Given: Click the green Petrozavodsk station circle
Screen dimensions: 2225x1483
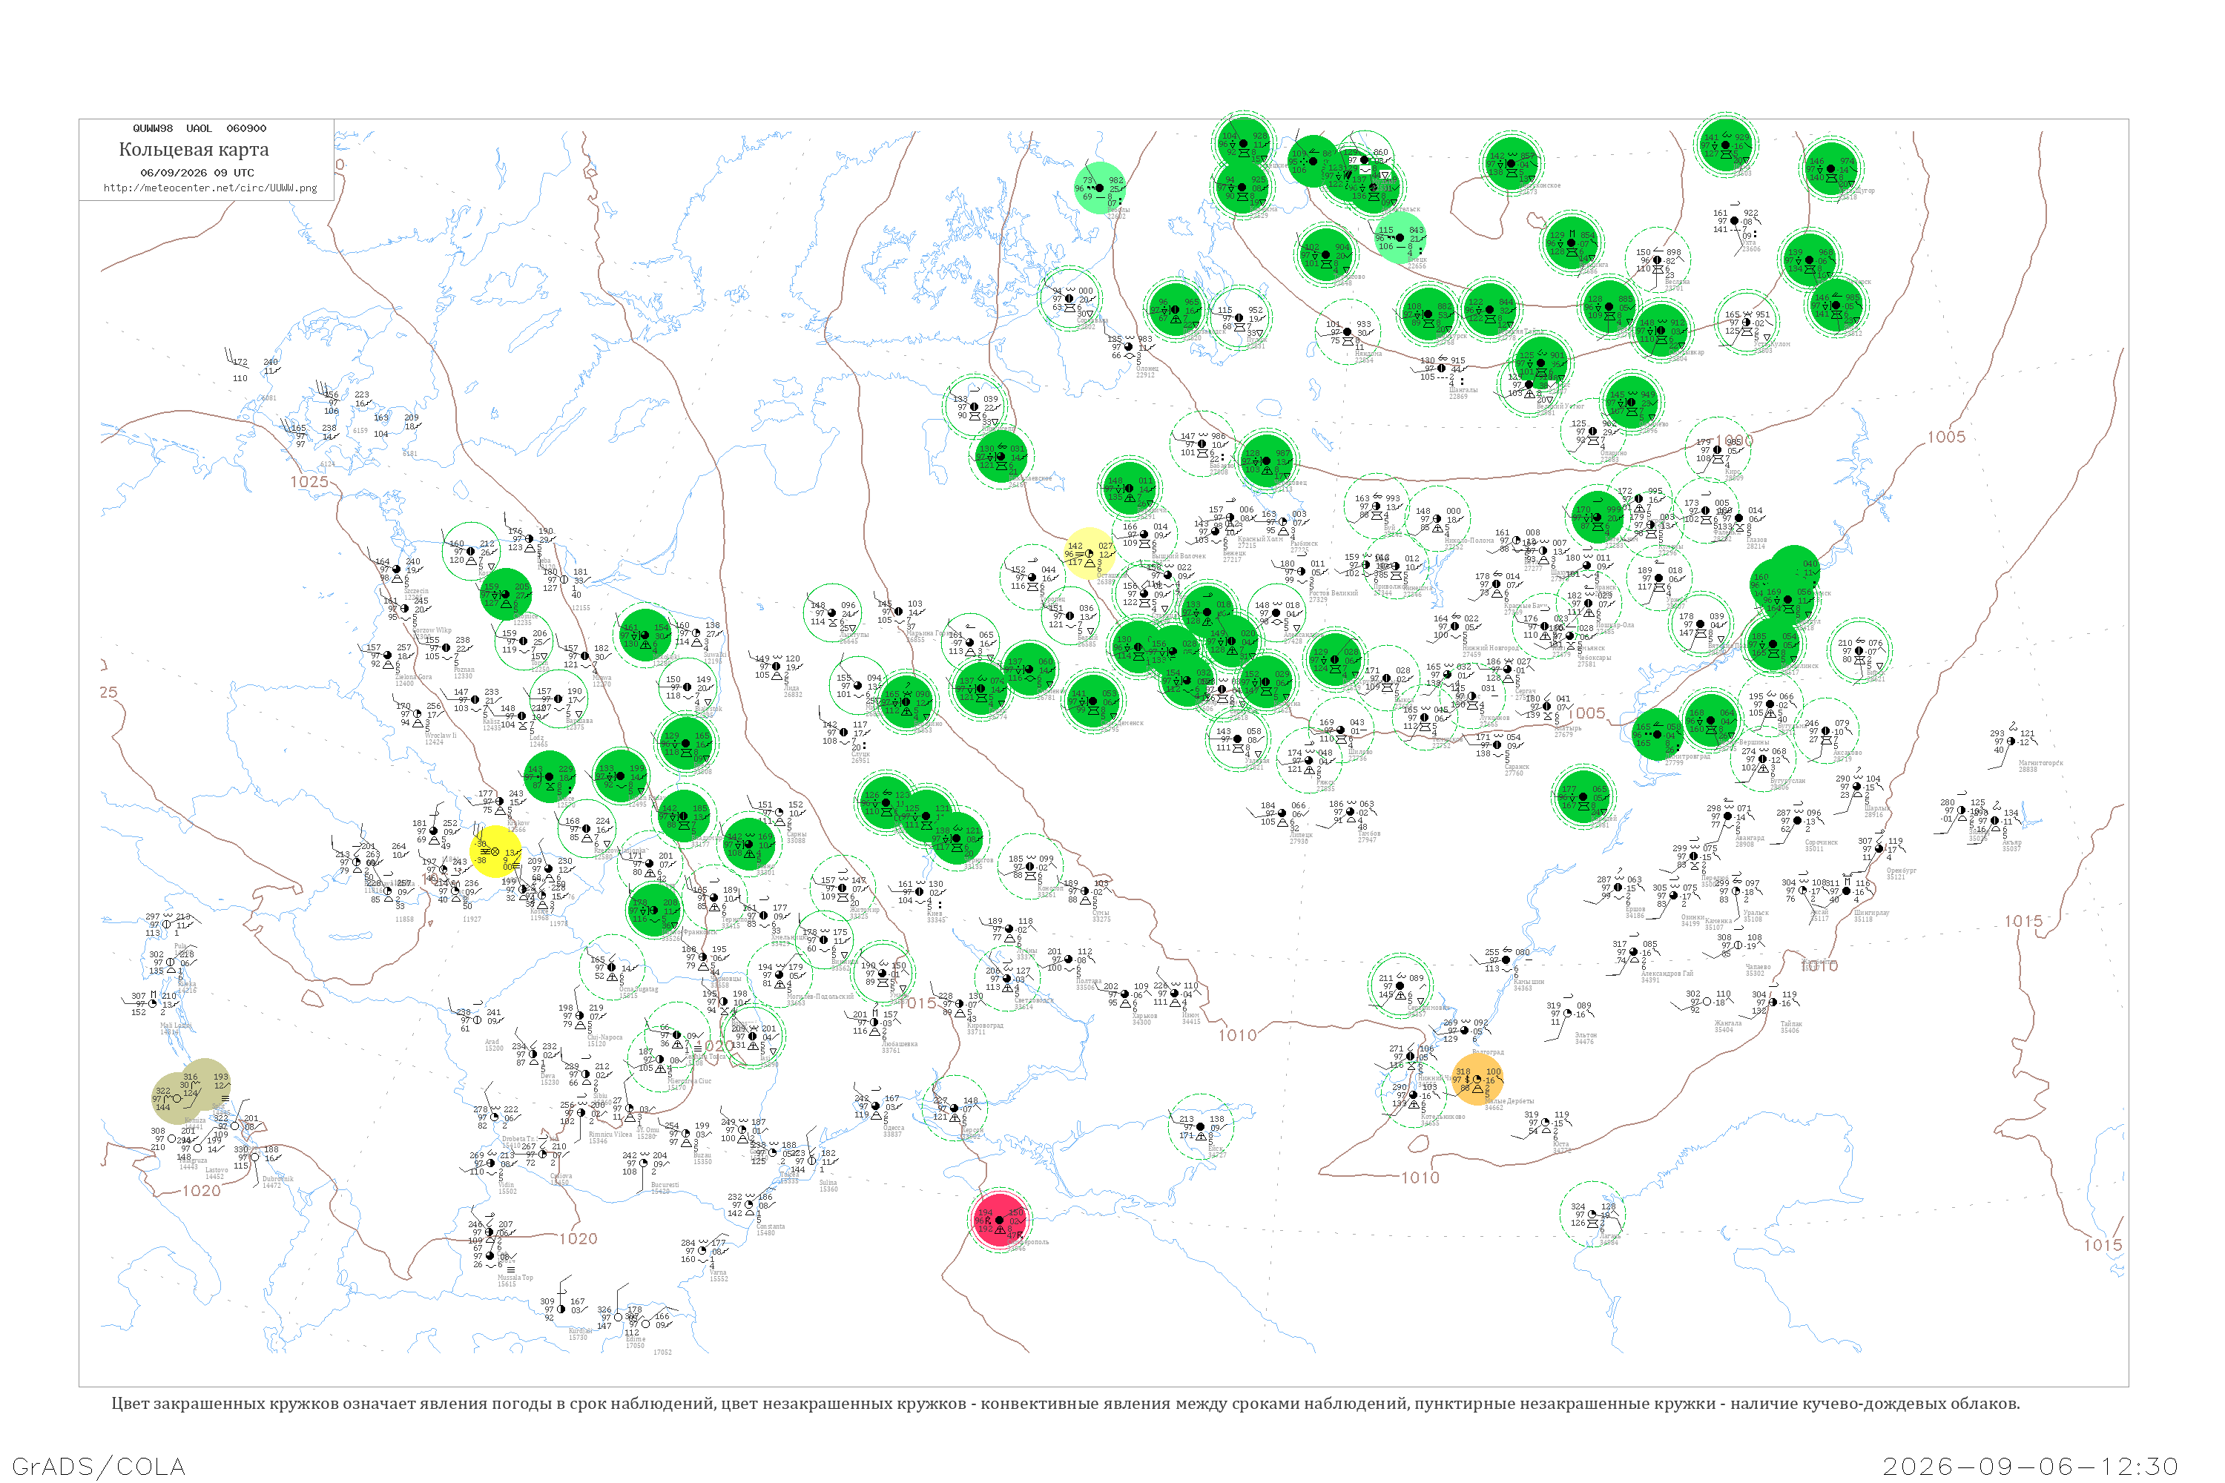Looking at the screenshot, I should tap(1175, 309).
